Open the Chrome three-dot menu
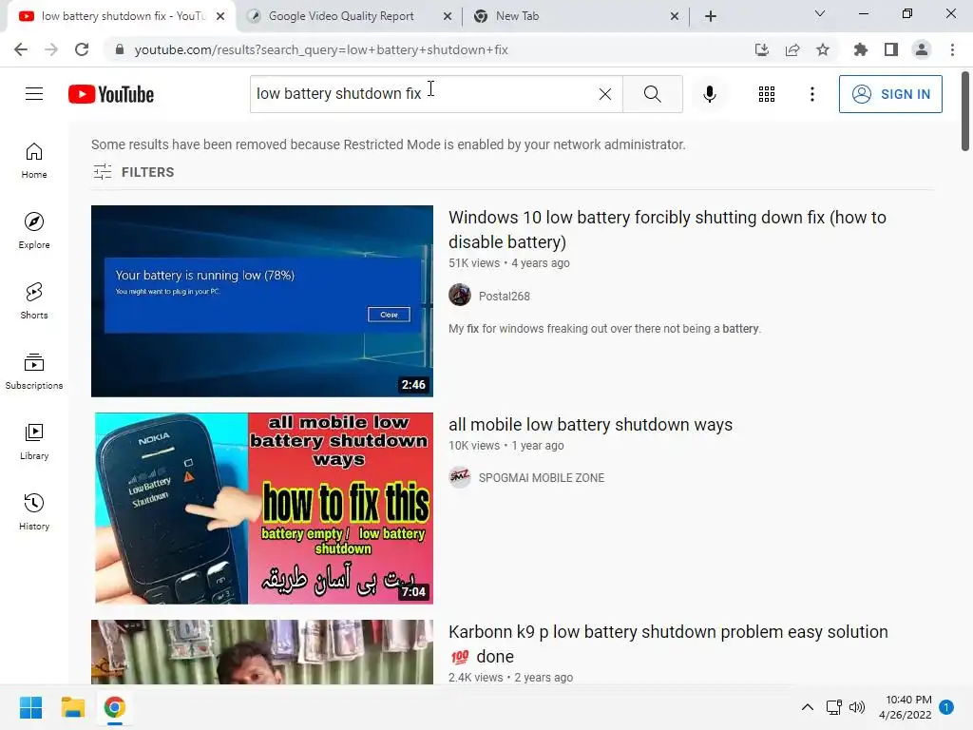973x730 pixels. (x=952, y=49)
